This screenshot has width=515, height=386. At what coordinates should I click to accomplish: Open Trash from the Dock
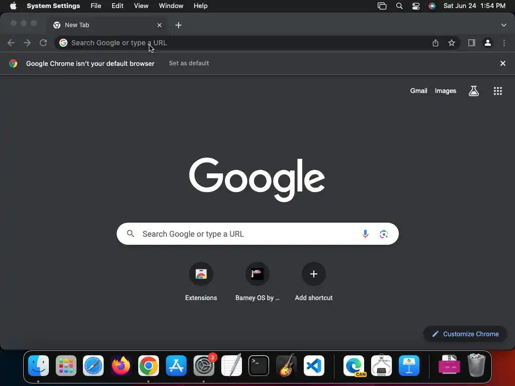476,365
